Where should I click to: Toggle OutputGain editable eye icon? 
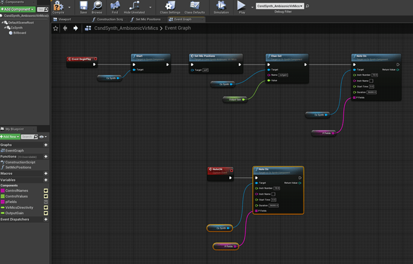pyautogui.click(x=46, y=213)
